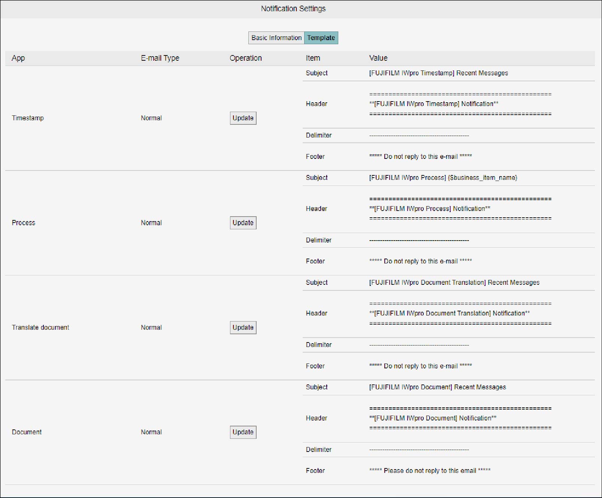
Task: Click Update button for Translate document app
Action: coord(243,328)
